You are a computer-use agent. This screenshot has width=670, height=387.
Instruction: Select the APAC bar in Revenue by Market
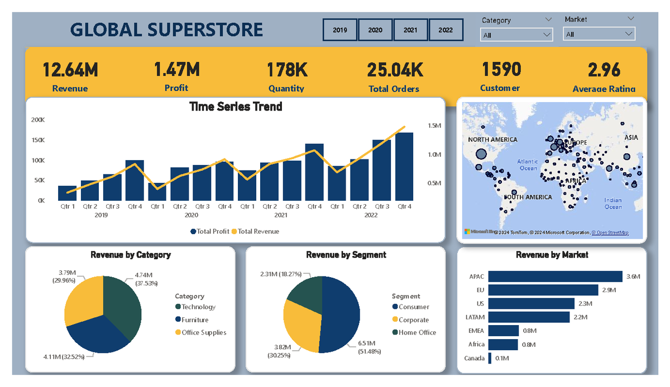click(x=555, y=277)
